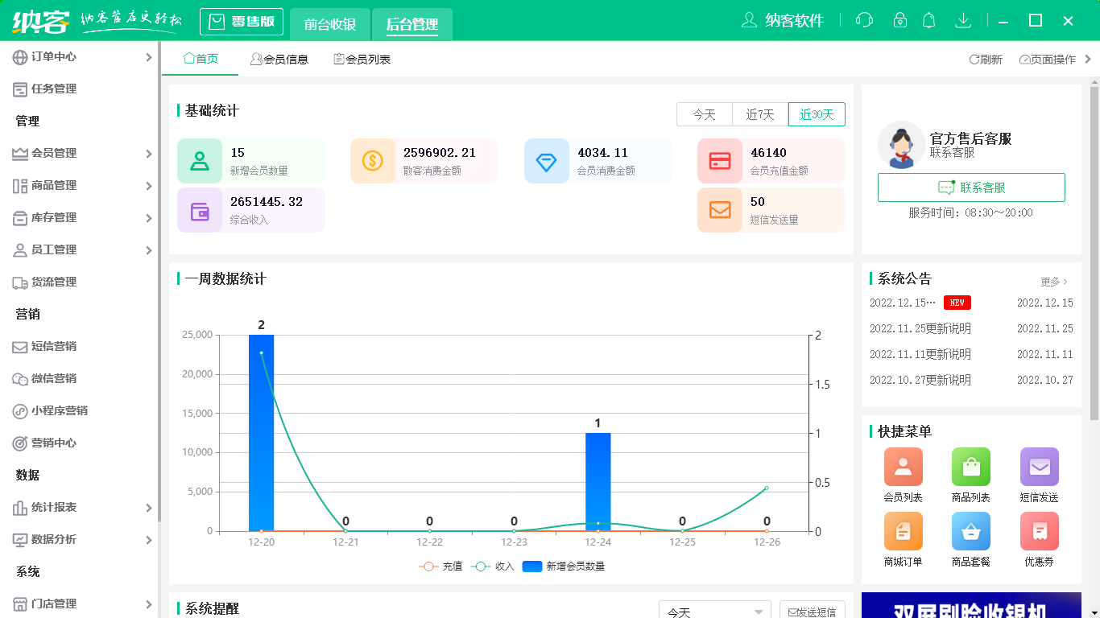Click the 优惠券 coupon icon
This screenshot has width=1100, height=618.
[x=1039, y=532]
